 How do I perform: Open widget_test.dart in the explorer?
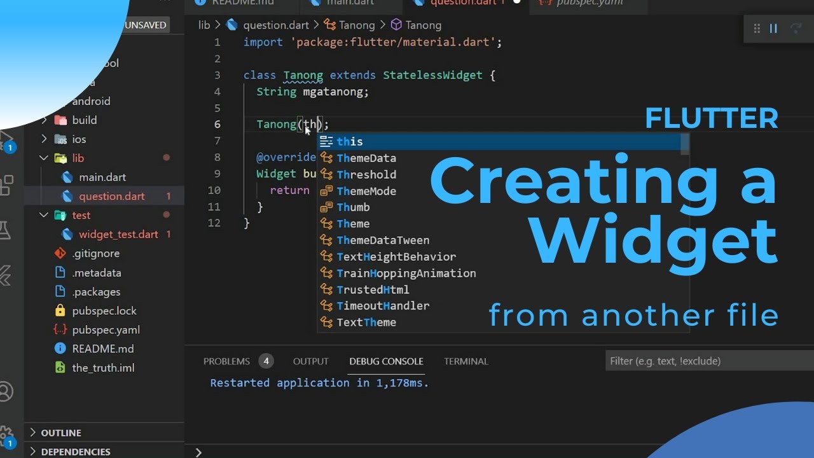(x=118, y=234)
